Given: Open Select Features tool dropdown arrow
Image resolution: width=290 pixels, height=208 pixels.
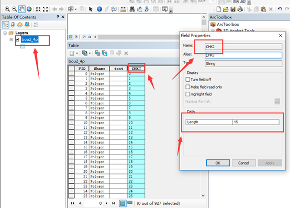Looking at the screenshot, I should click(76, 9).
